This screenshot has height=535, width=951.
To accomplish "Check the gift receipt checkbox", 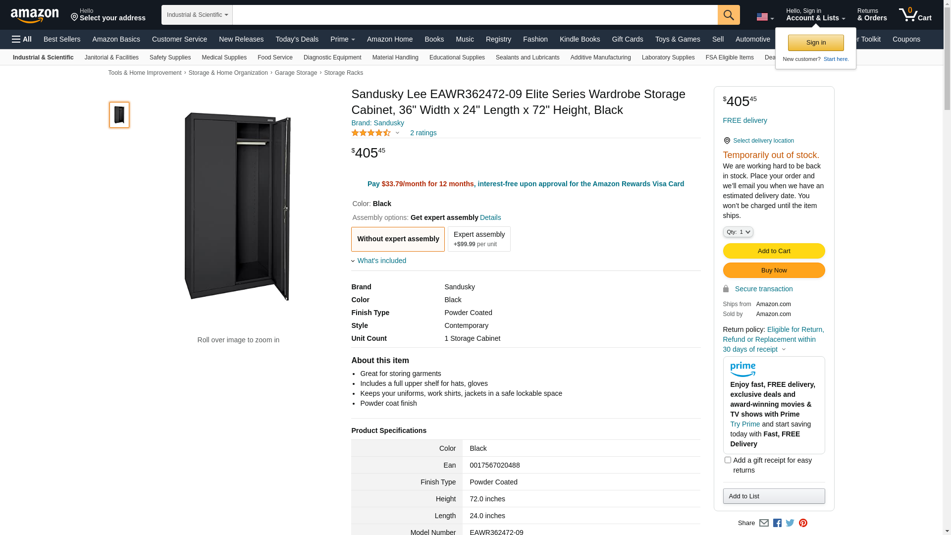I will point(728,460).
